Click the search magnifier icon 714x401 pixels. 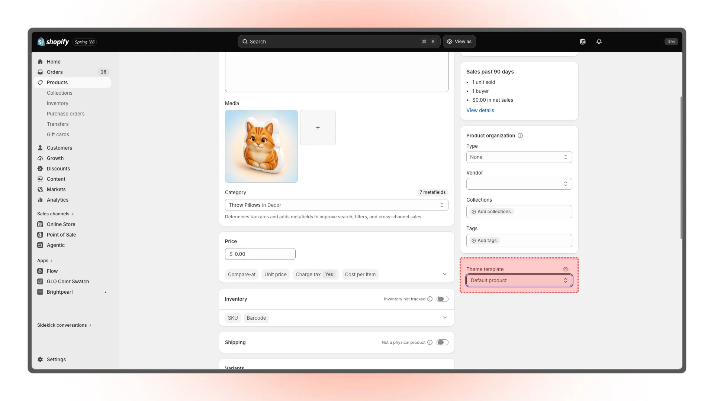click(245, 42)
